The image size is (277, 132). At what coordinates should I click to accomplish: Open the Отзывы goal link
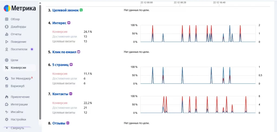[58, 123]
